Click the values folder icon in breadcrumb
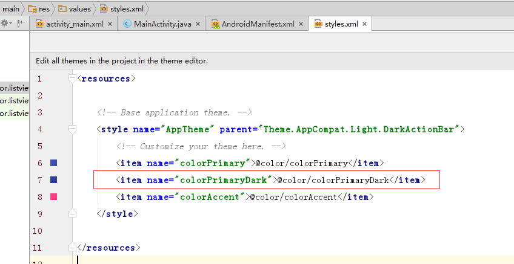Screen dimensions: 514x264 [x=62, y=8]
